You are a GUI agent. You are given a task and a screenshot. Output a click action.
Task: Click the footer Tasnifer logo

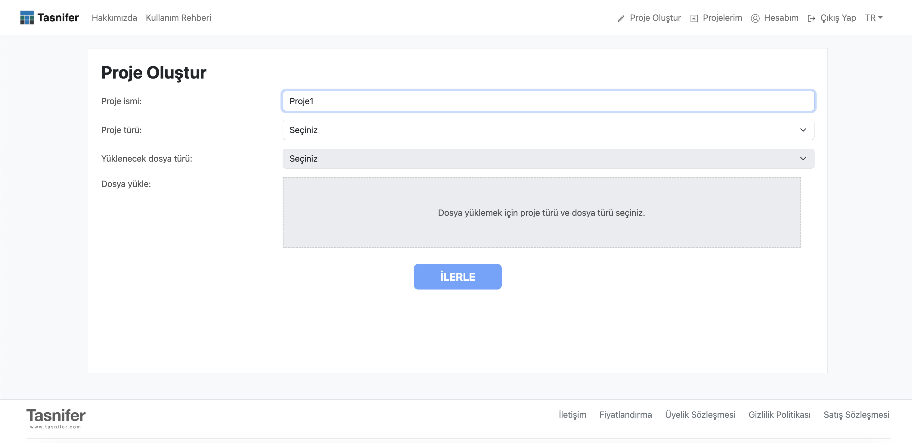[x=56, y=418]
